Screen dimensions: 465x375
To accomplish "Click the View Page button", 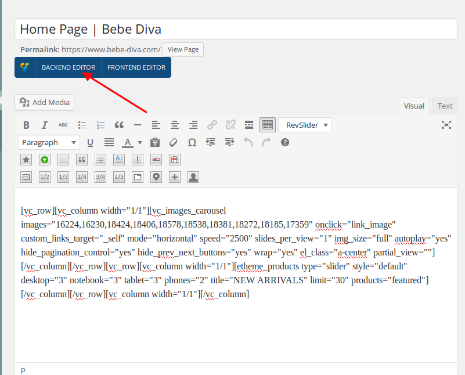I will pyautogui.click(x=183, y=49).
